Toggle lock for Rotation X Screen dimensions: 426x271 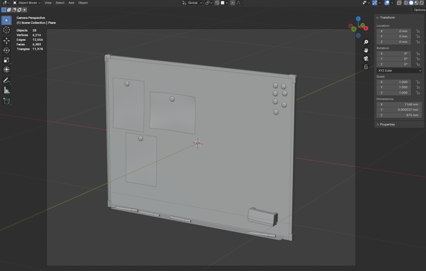[x=418, y=54]
